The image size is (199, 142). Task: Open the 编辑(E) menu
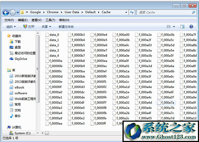[23, 20]
